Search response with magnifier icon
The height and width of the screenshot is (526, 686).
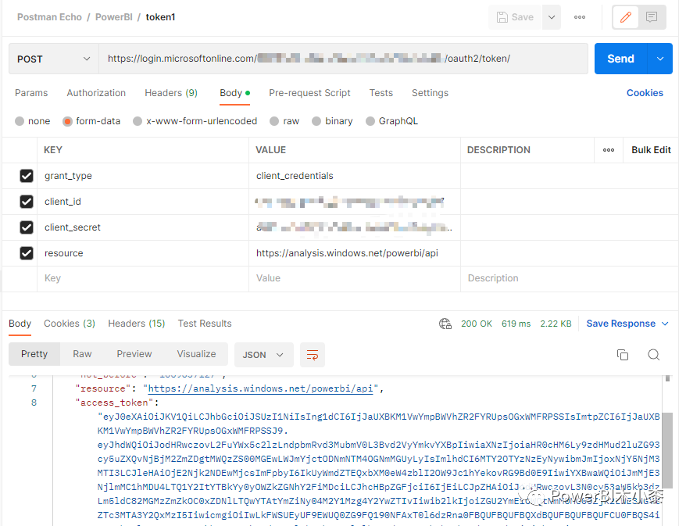[654, 355]
